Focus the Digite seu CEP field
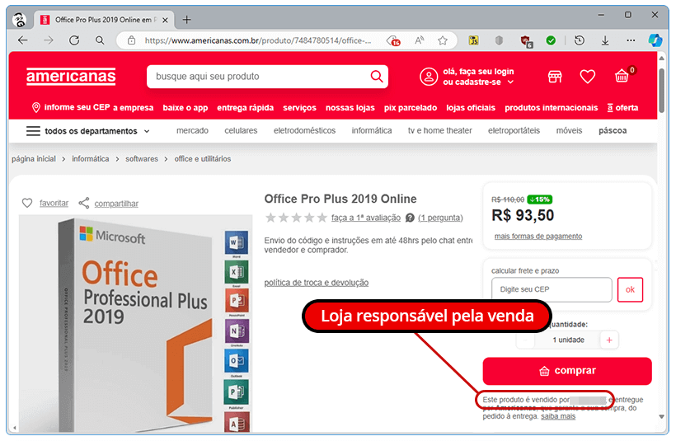676x441 pixels. pyautogui.click(x=552, y=289)
